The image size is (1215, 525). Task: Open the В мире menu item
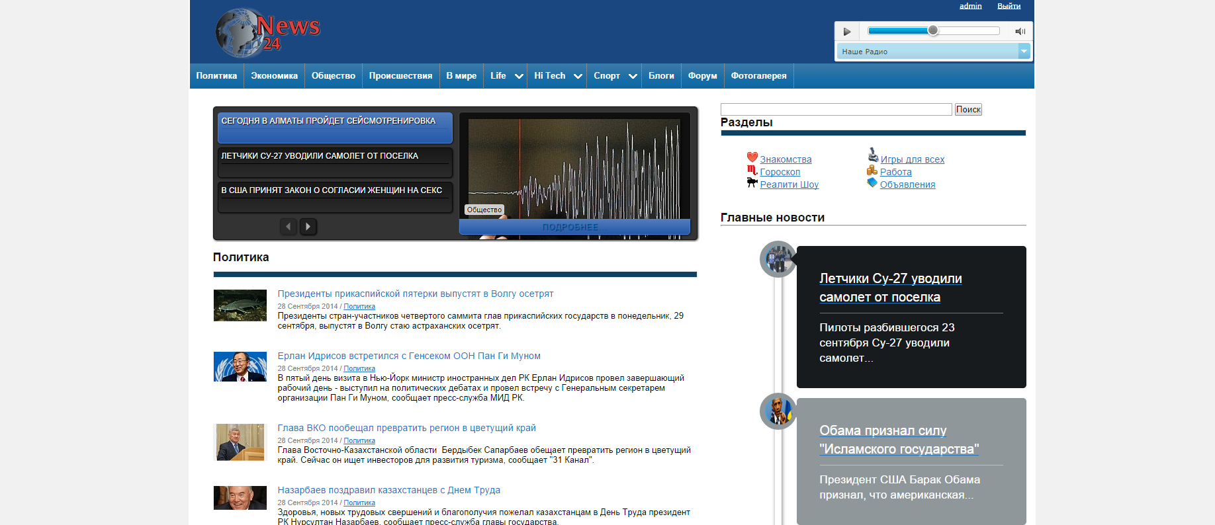coord(461,76)
